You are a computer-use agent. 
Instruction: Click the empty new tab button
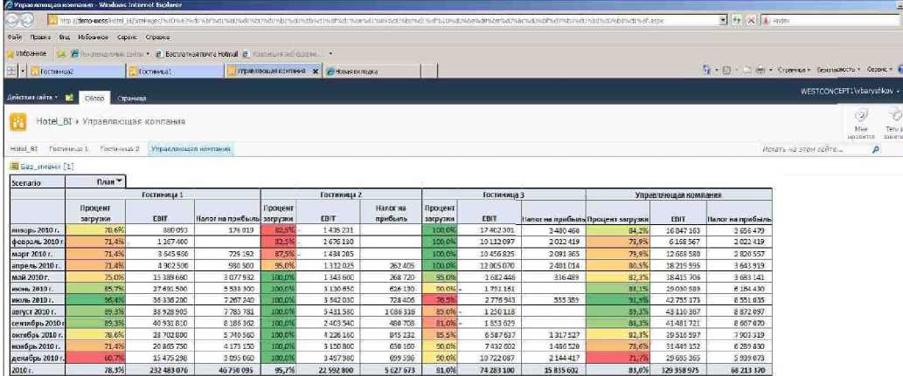pyautogui.click(x=429, y=71)
